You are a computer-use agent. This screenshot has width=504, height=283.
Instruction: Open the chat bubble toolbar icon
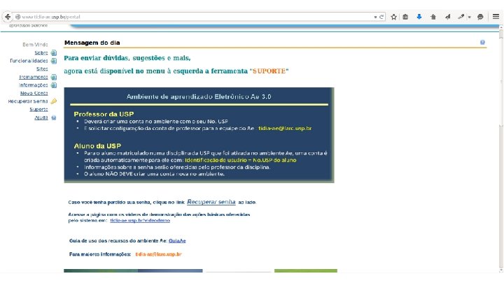click(x=480, y=17)
